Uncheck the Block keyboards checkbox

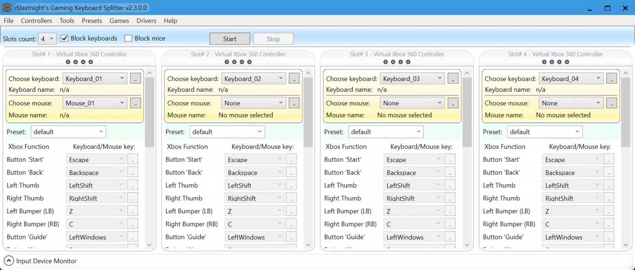pos(64,38)
